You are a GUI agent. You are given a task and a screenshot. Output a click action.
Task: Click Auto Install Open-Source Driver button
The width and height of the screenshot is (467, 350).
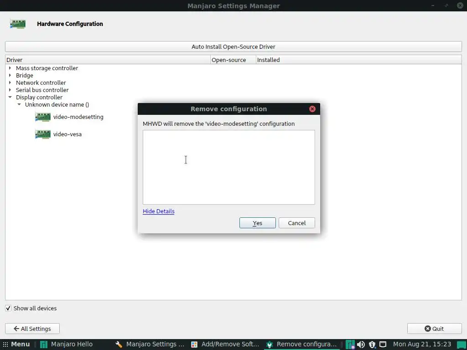click(233, 47)
